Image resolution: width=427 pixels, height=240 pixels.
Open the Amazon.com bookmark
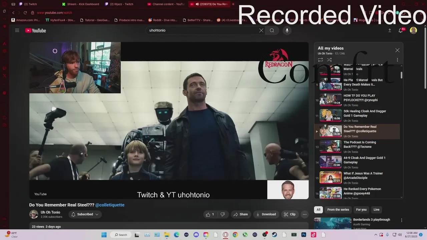[26, 20]
